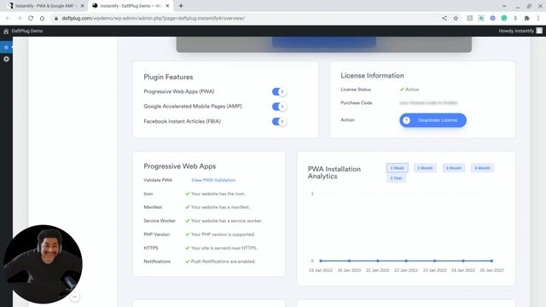
Task: Open the highlighted Instantify sidebar icon
Action: pyautogui.click(x=6, y=47)
